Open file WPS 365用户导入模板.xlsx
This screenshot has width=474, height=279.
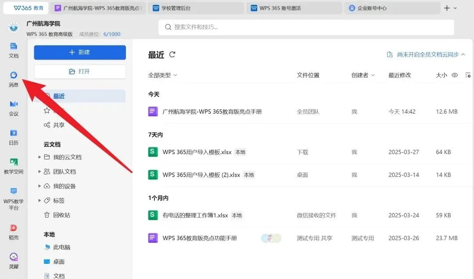tap(197, 152)
